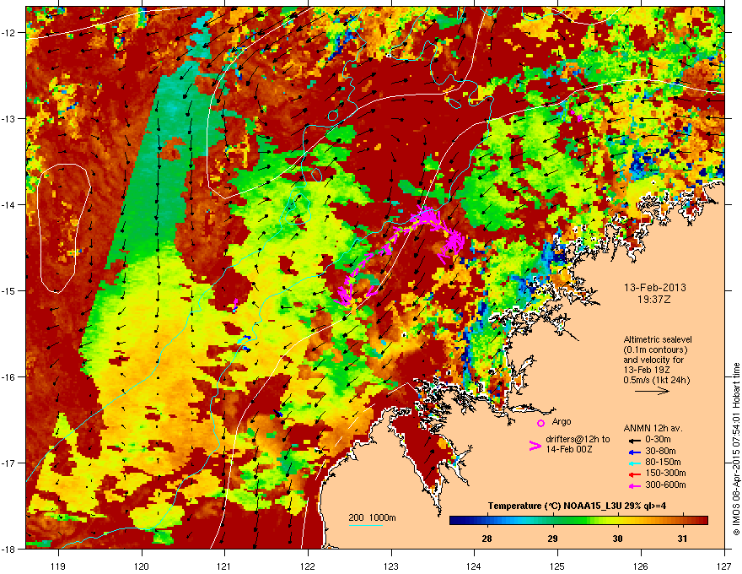
Task: Click the magenta drifters arrowhead legend symbol
Action: 535,445
